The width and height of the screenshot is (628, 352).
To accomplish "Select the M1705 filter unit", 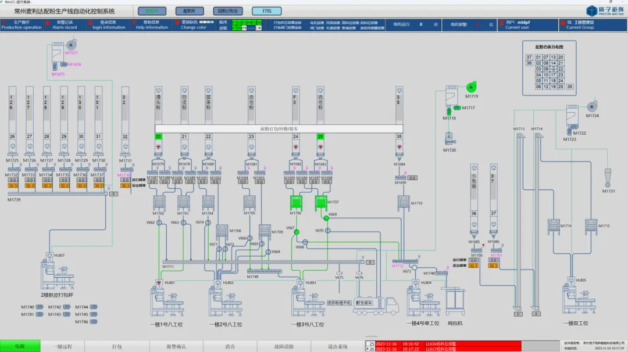I will tap(249, 203).
